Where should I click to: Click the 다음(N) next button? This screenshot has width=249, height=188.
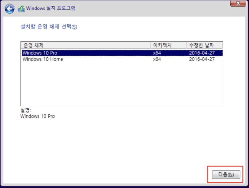pyautogui.click(x=226, y=174)
